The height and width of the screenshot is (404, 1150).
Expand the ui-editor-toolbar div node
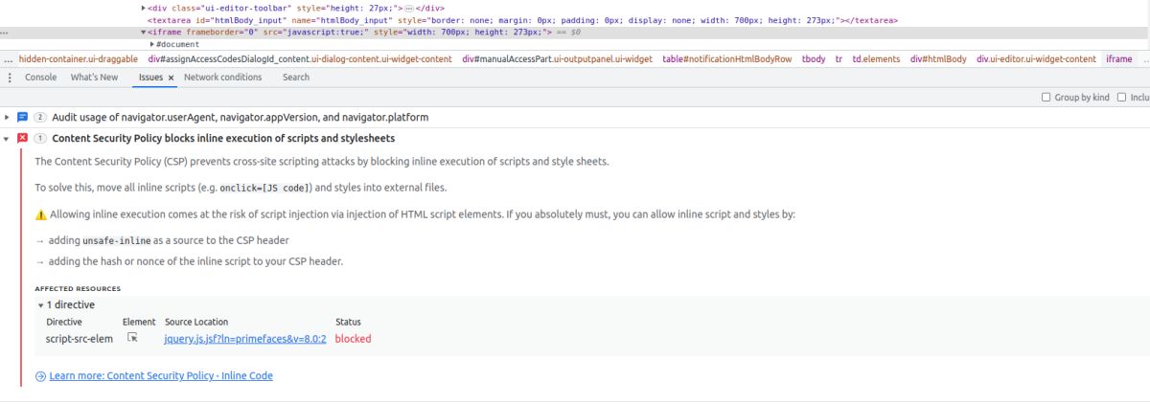(144, 8)
